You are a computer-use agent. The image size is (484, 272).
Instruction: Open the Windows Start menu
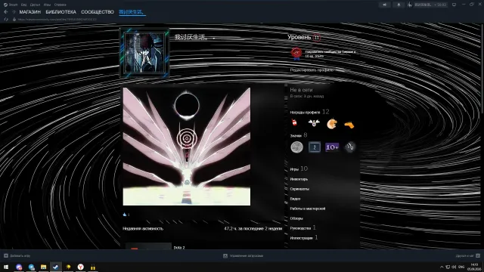tap(6, 267)
